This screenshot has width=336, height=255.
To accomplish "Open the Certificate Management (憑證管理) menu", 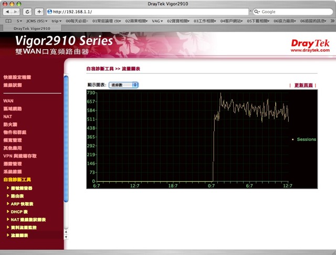I will [x=13, y=164].
